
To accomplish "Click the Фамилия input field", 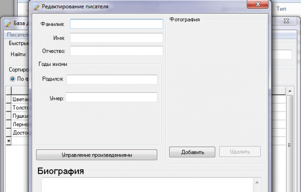I will pos(117,24).
